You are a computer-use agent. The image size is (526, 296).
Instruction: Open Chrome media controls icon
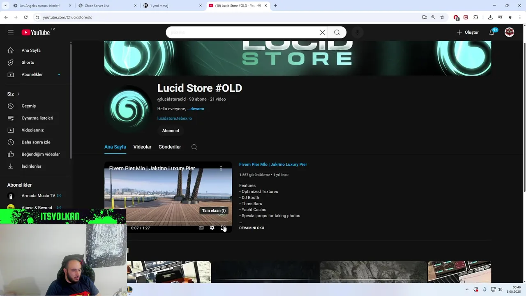500,17
